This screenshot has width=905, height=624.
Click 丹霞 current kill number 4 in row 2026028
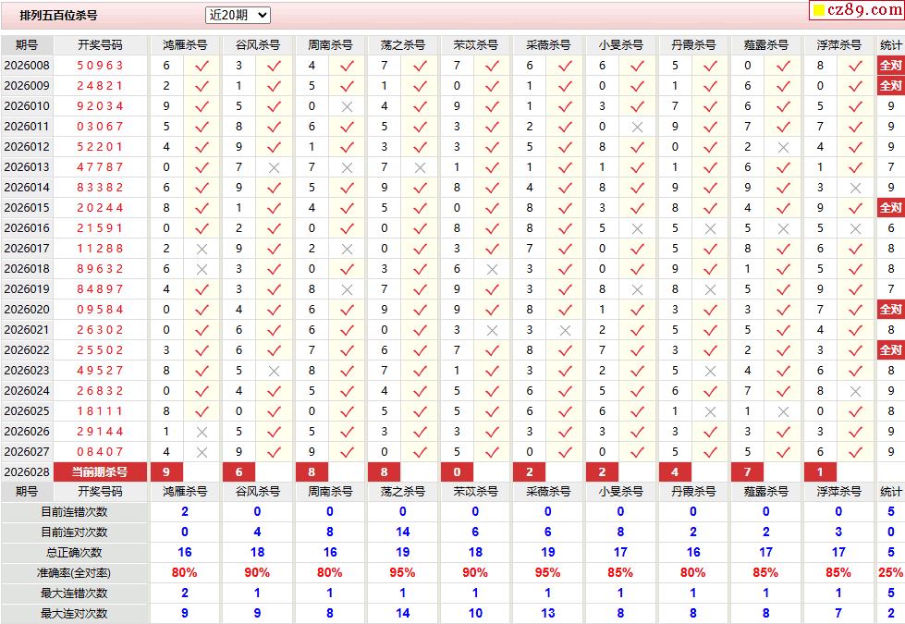(x=675, y=472)
